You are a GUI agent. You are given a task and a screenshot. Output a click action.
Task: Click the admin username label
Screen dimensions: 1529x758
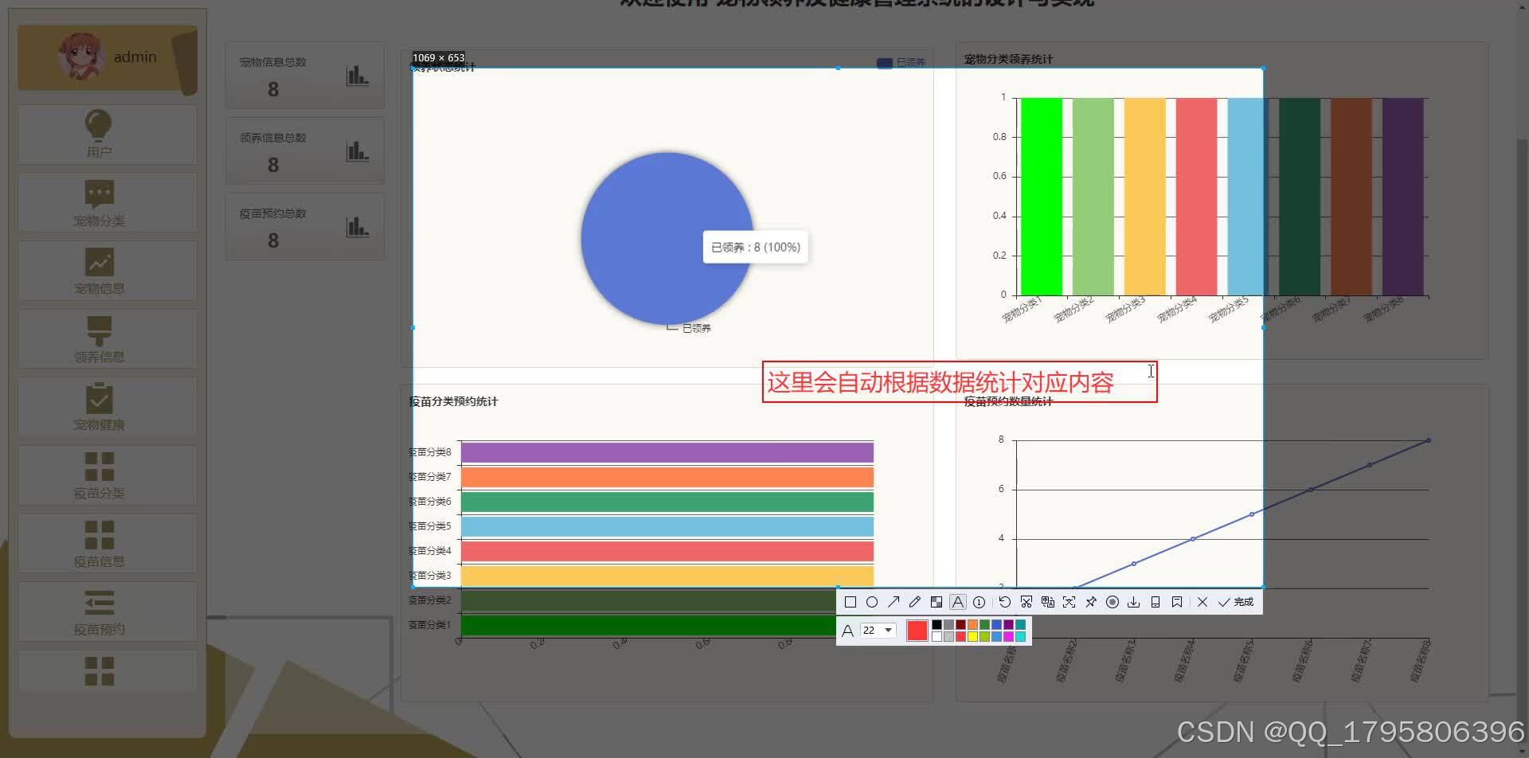(x=135, y=57)
